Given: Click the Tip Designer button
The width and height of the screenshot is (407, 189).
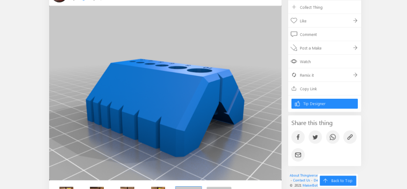Looking at the screenshot, I should [x=325, y=103].
